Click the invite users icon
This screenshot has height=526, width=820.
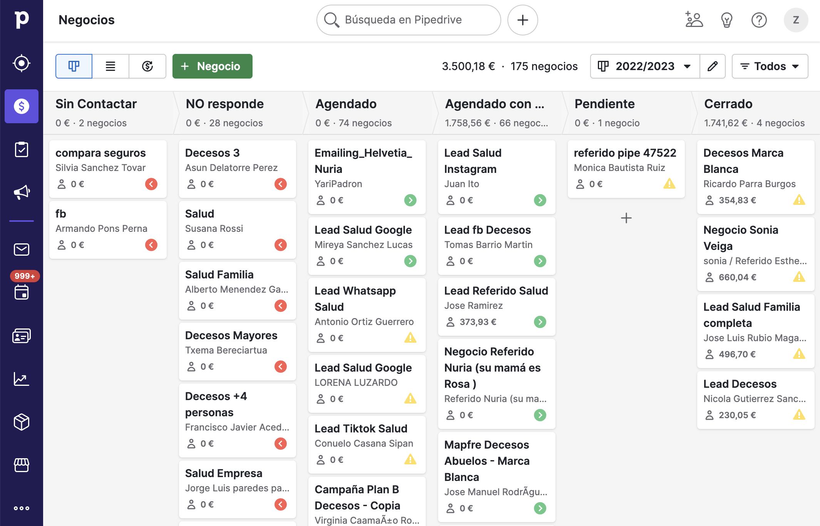point(694,20)
